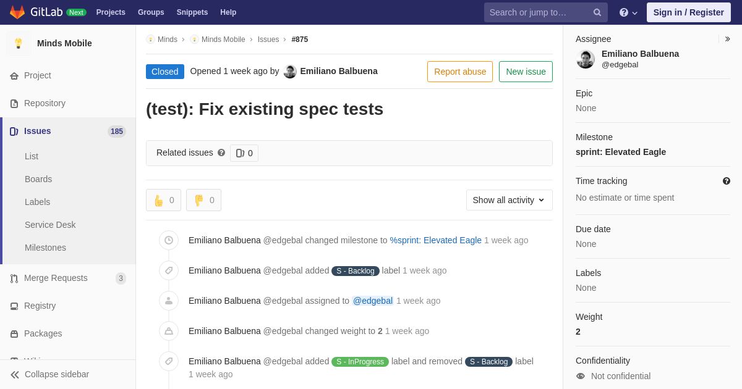Click Emiliano Balbuena author name in header

tap(339, 71)
